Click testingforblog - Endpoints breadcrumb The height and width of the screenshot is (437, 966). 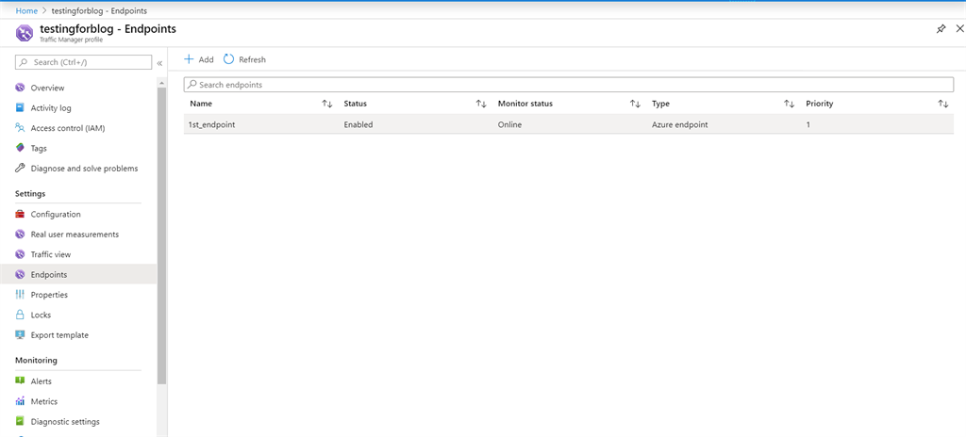click(99, 11)
